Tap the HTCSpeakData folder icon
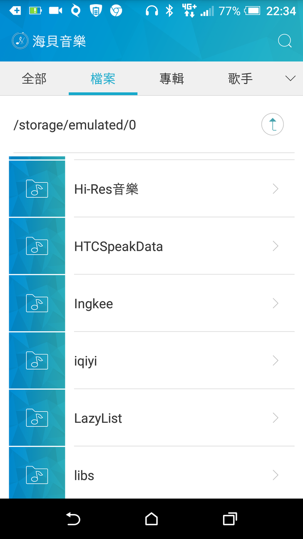The image size is (303, 539). [37, 246]
